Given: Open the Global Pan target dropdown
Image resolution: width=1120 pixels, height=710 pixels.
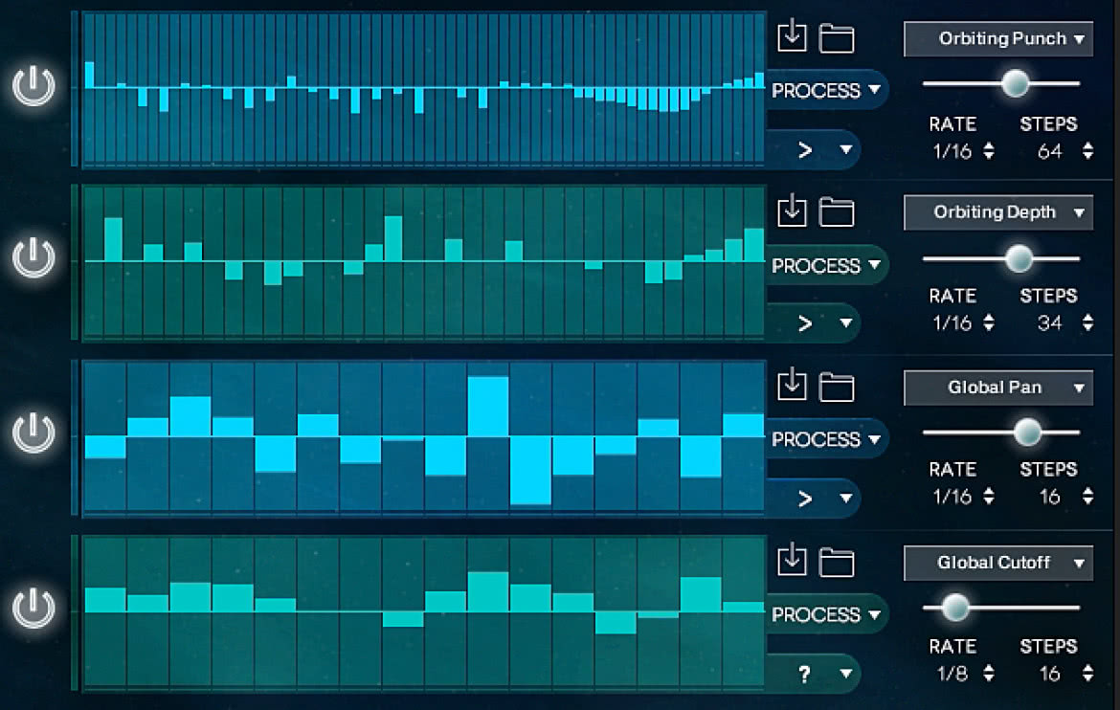Looking at the screenshot, I should [x=998, y=388].
